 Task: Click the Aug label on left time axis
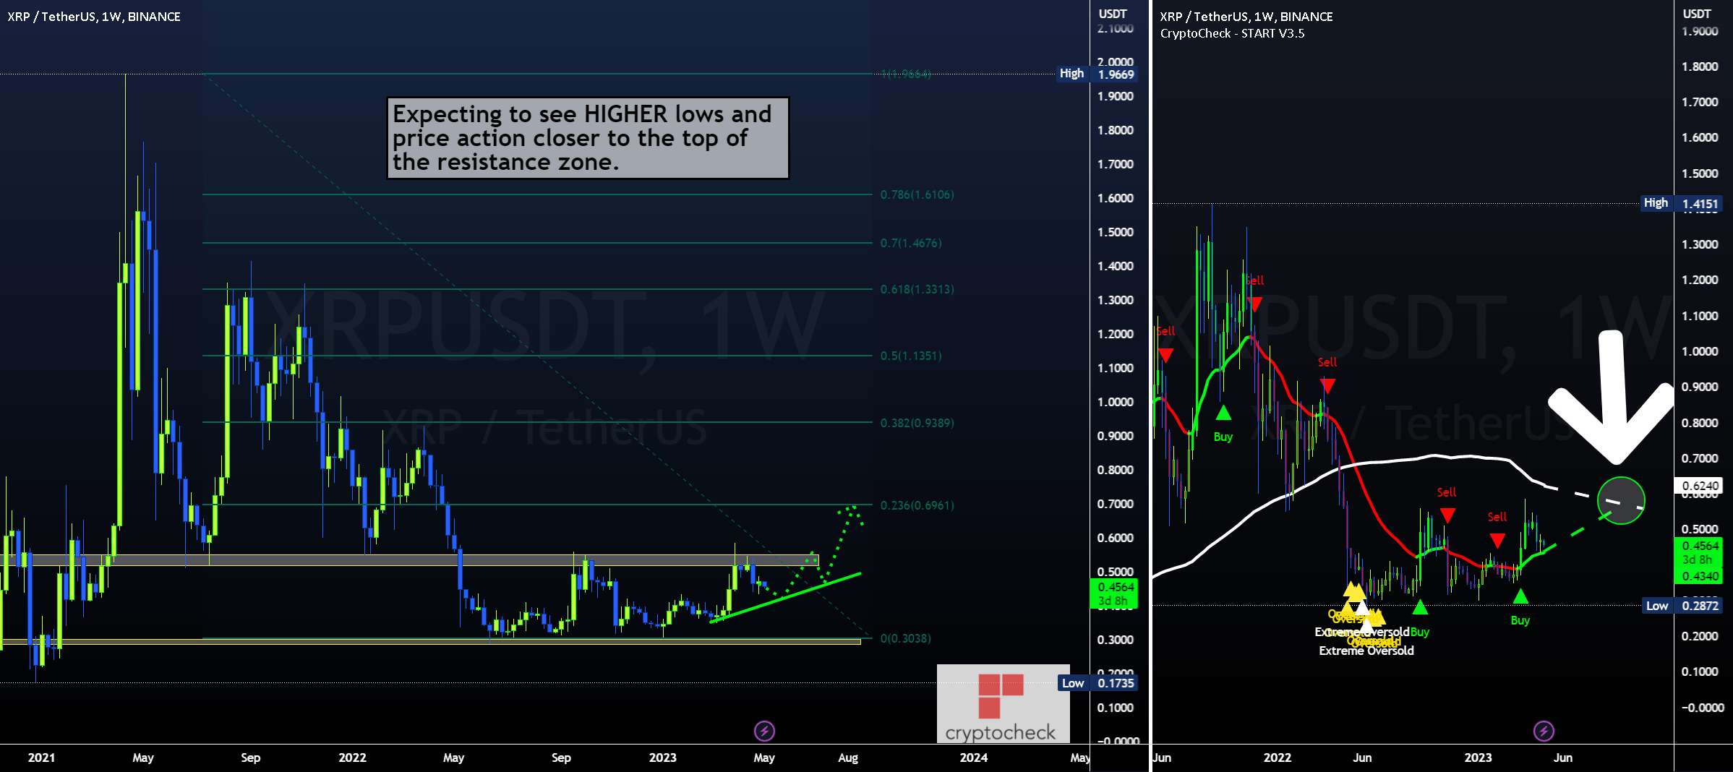coord(848,758)
